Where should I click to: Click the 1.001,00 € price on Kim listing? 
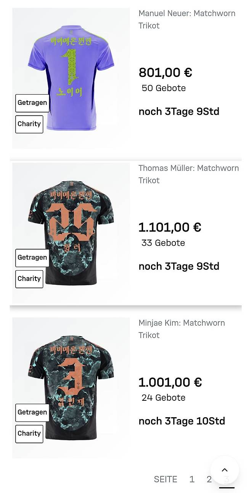point(170,382)
